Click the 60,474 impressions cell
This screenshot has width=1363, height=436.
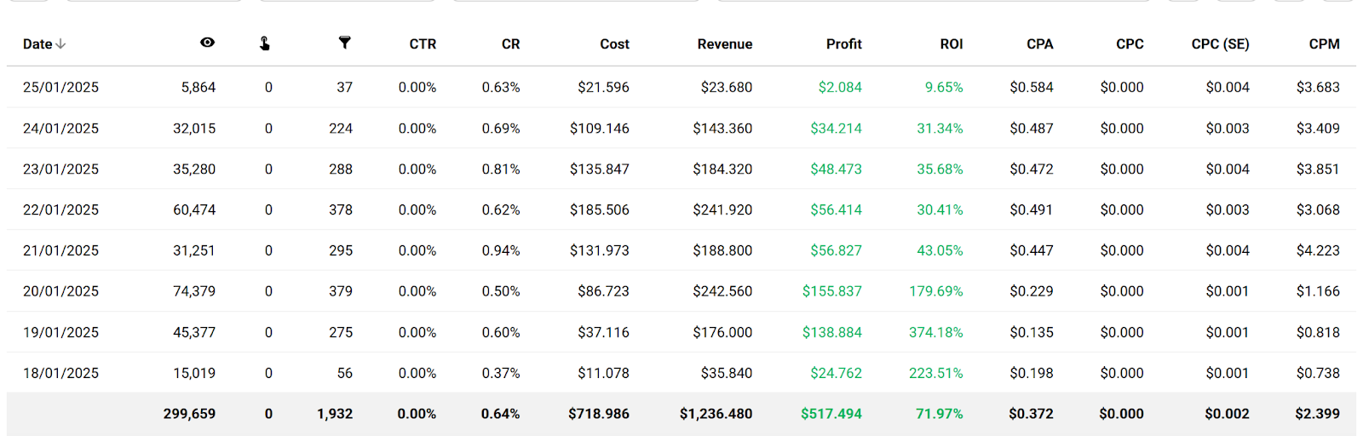pyautogui.click(x=194, y=209)
